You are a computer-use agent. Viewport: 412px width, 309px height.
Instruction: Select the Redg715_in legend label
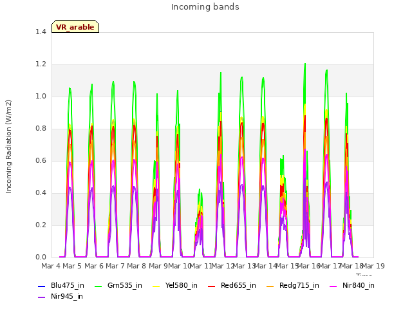click(x=299, y=286)
